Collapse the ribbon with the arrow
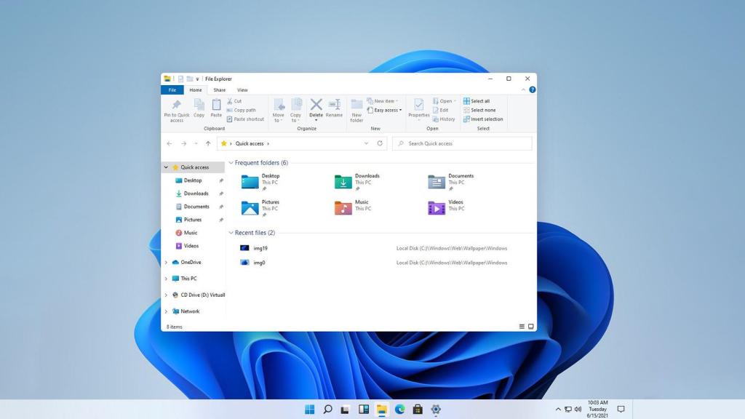745x419 pixels. pyautogui.click(x=524, y=89)
